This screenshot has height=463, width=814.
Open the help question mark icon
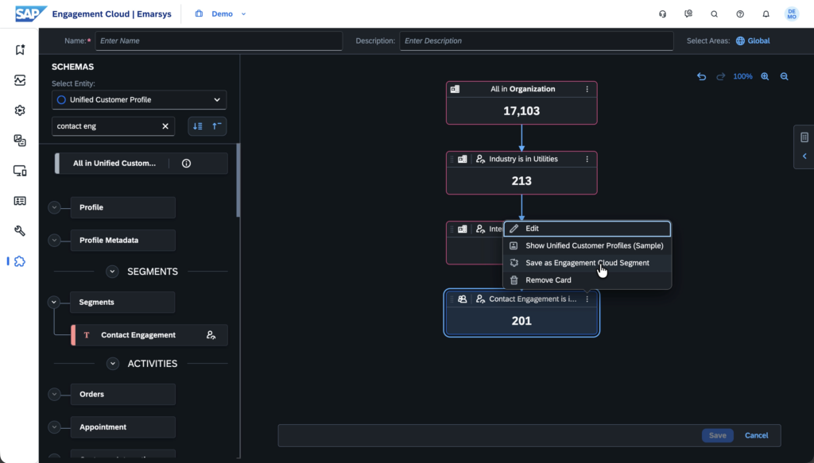click(x=740, y=14)
